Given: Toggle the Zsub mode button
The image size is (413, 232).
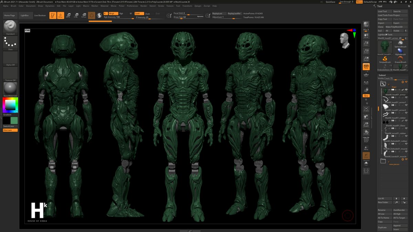Looking at the screenshot, I should pyautogui.click(x=148, y=13).
